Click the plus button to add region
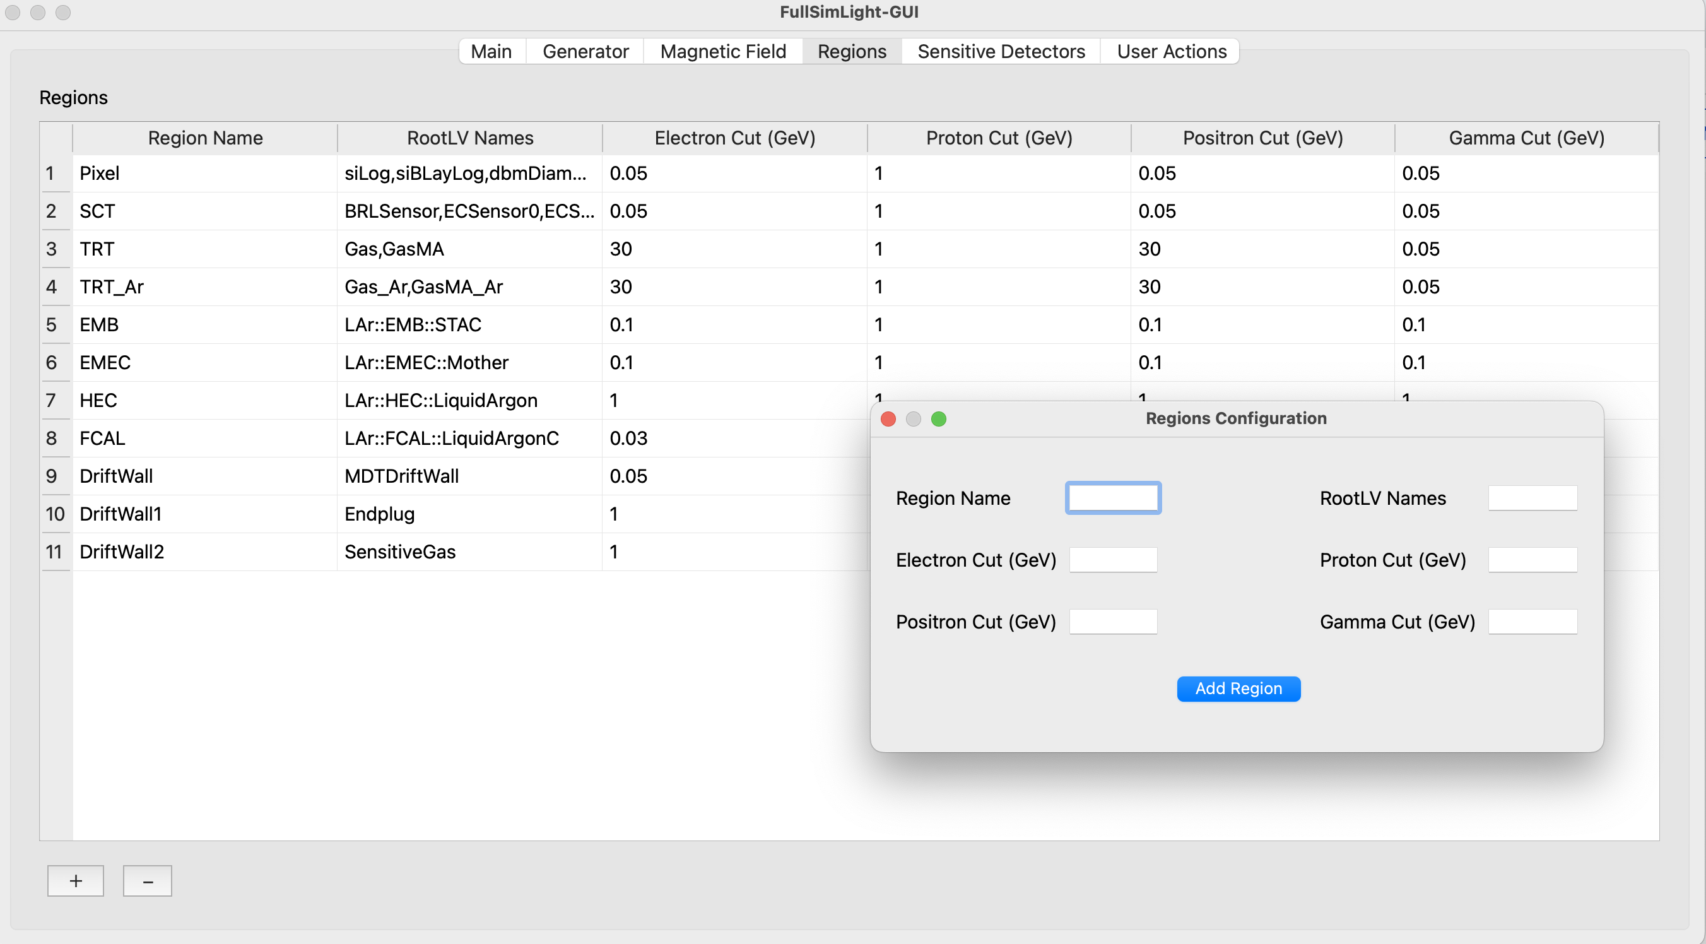This screenshot has height=944, width=1706. click(x=76, y=880)
